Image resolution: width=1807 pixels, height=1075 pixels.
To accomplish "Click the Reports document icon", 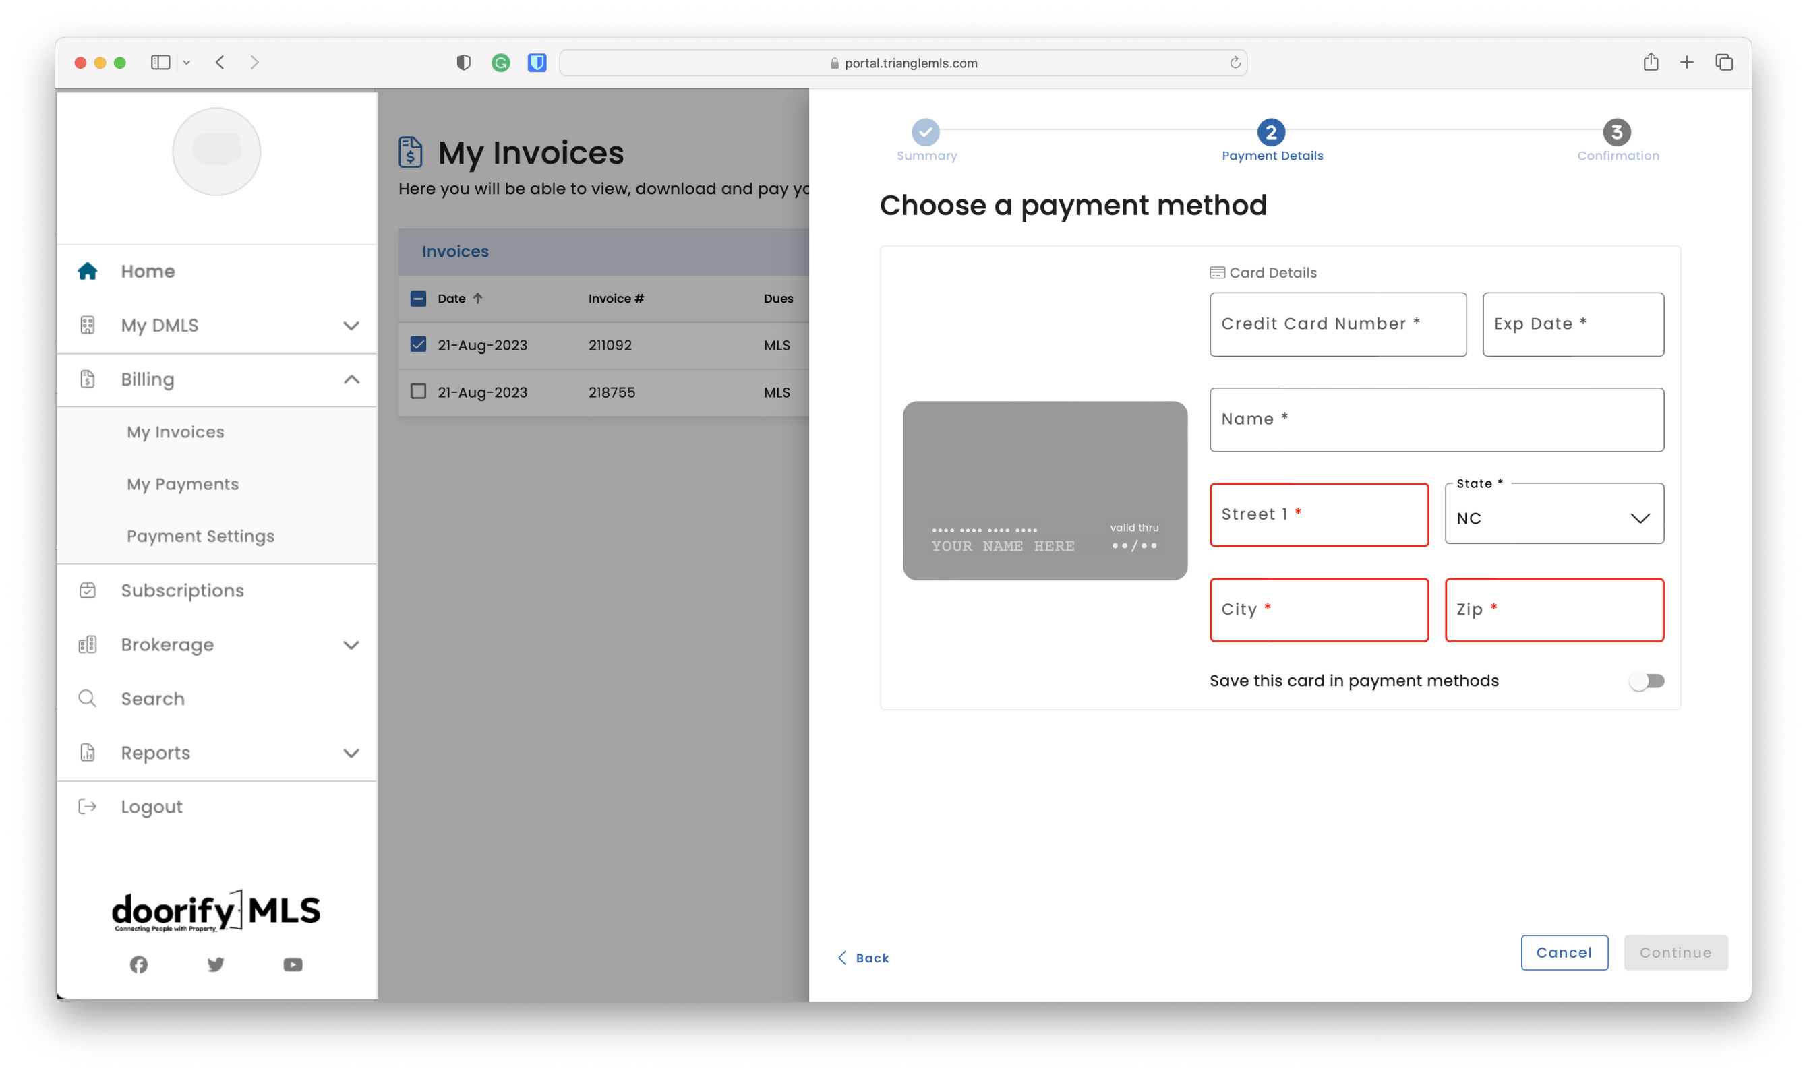I will point(88,753).
